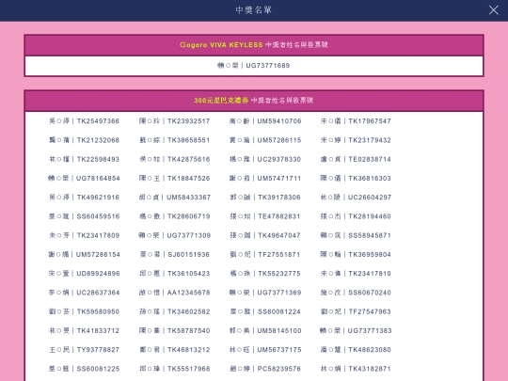This screenshot has height=381, width=508.
Task: Select winner entry TK46813212
Action: pos(175,350)
